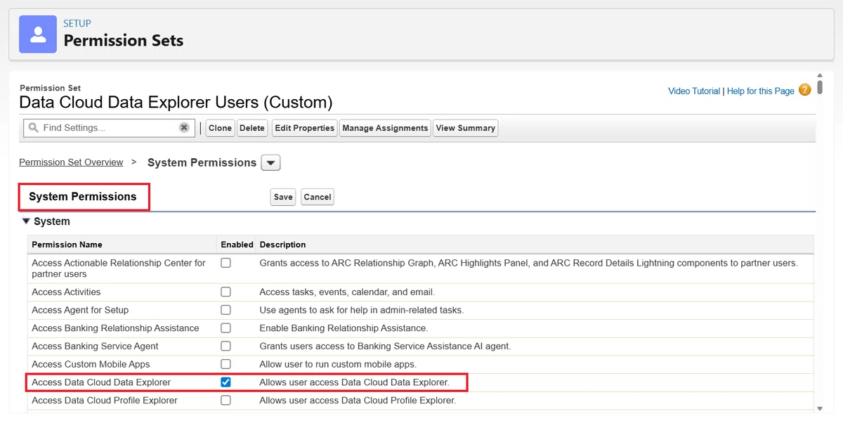Click description 'Enable Banking Relationship Assistance.'
The width and height of the screenshot is (843, 421).
[x=344, y=328]
